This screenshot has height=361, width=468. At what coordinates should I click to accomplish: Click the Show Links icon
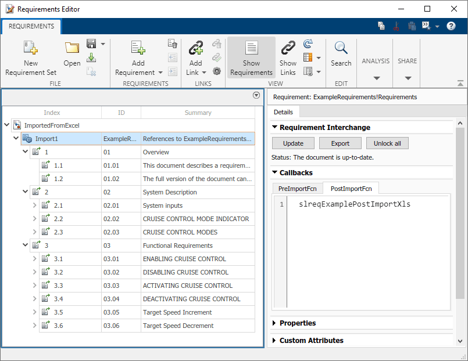point(288,49)
